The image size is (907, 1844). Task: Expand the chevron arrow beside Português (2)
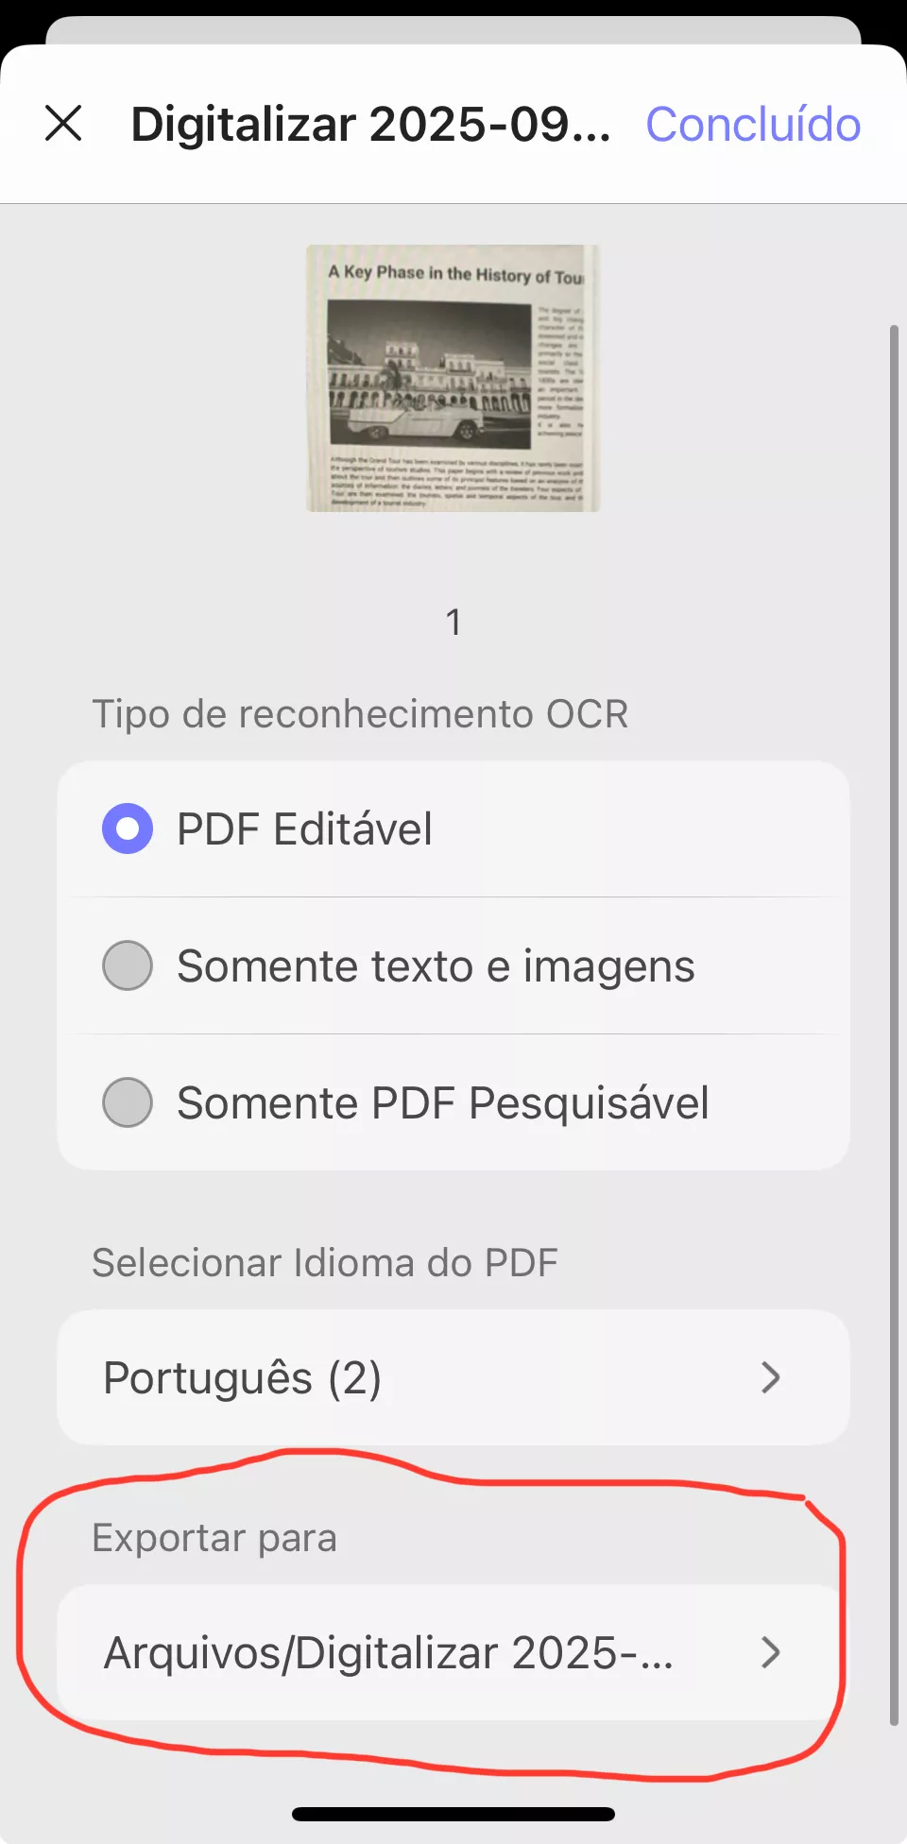(x=771, y=1377)
